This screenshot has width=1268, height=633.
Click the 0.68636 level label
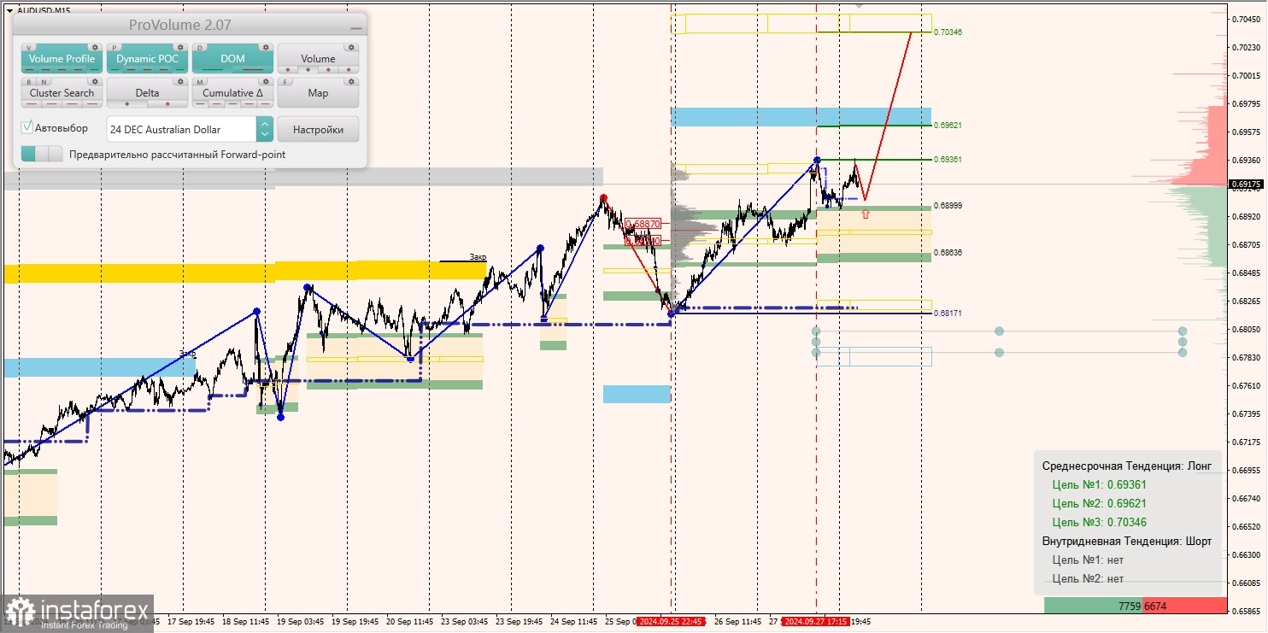pyautogui.click(x=948, y=252)
